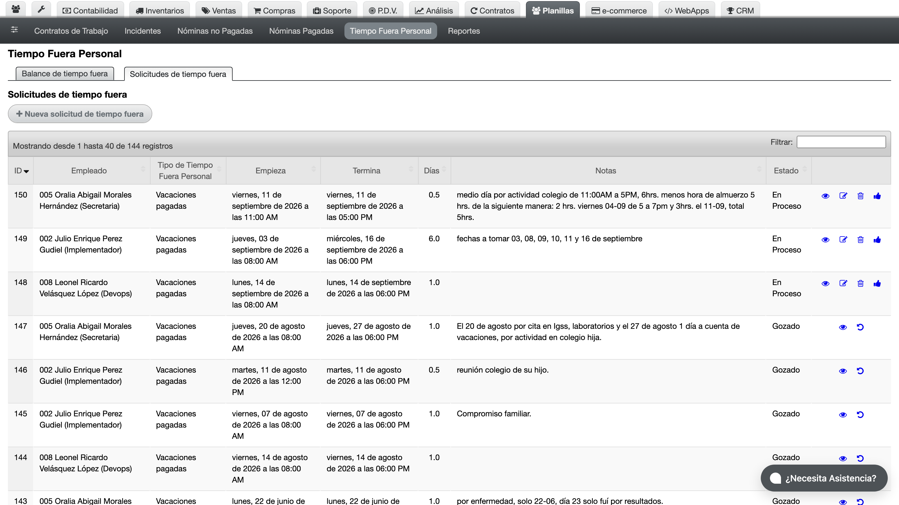The height and width of the screenshot is (505, 899).
Task: Sort table by Termina column
Action: tap(369, 171)
